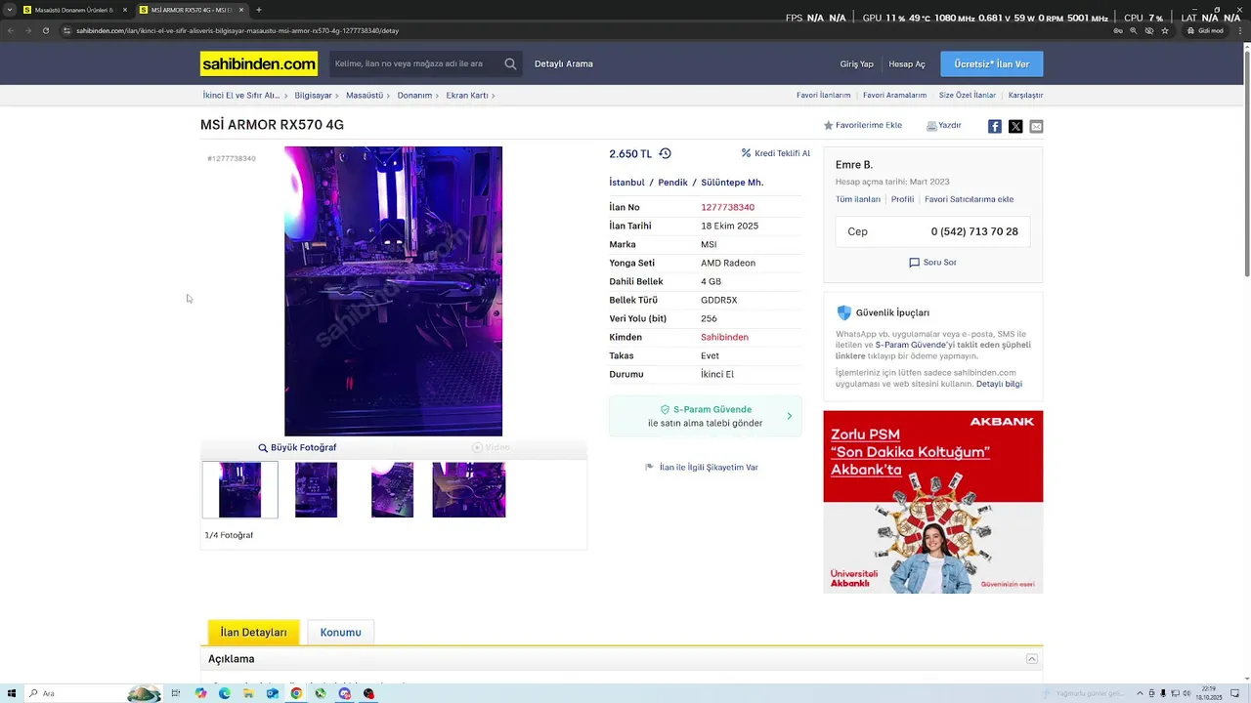This screenshot has width=1251, height=703.
Task: Open the Bilgisayar breadcrumb
Action: click(x=314, y=96)
